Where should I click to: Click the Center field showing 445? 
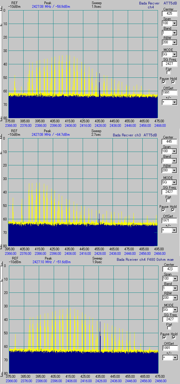[x=169, y=141]
